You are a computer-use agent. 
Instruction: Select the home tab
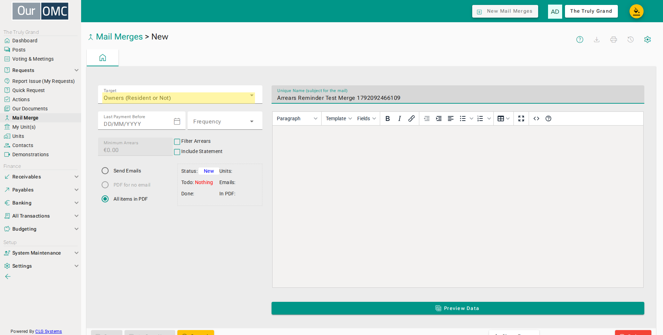[x=103, y=57]
